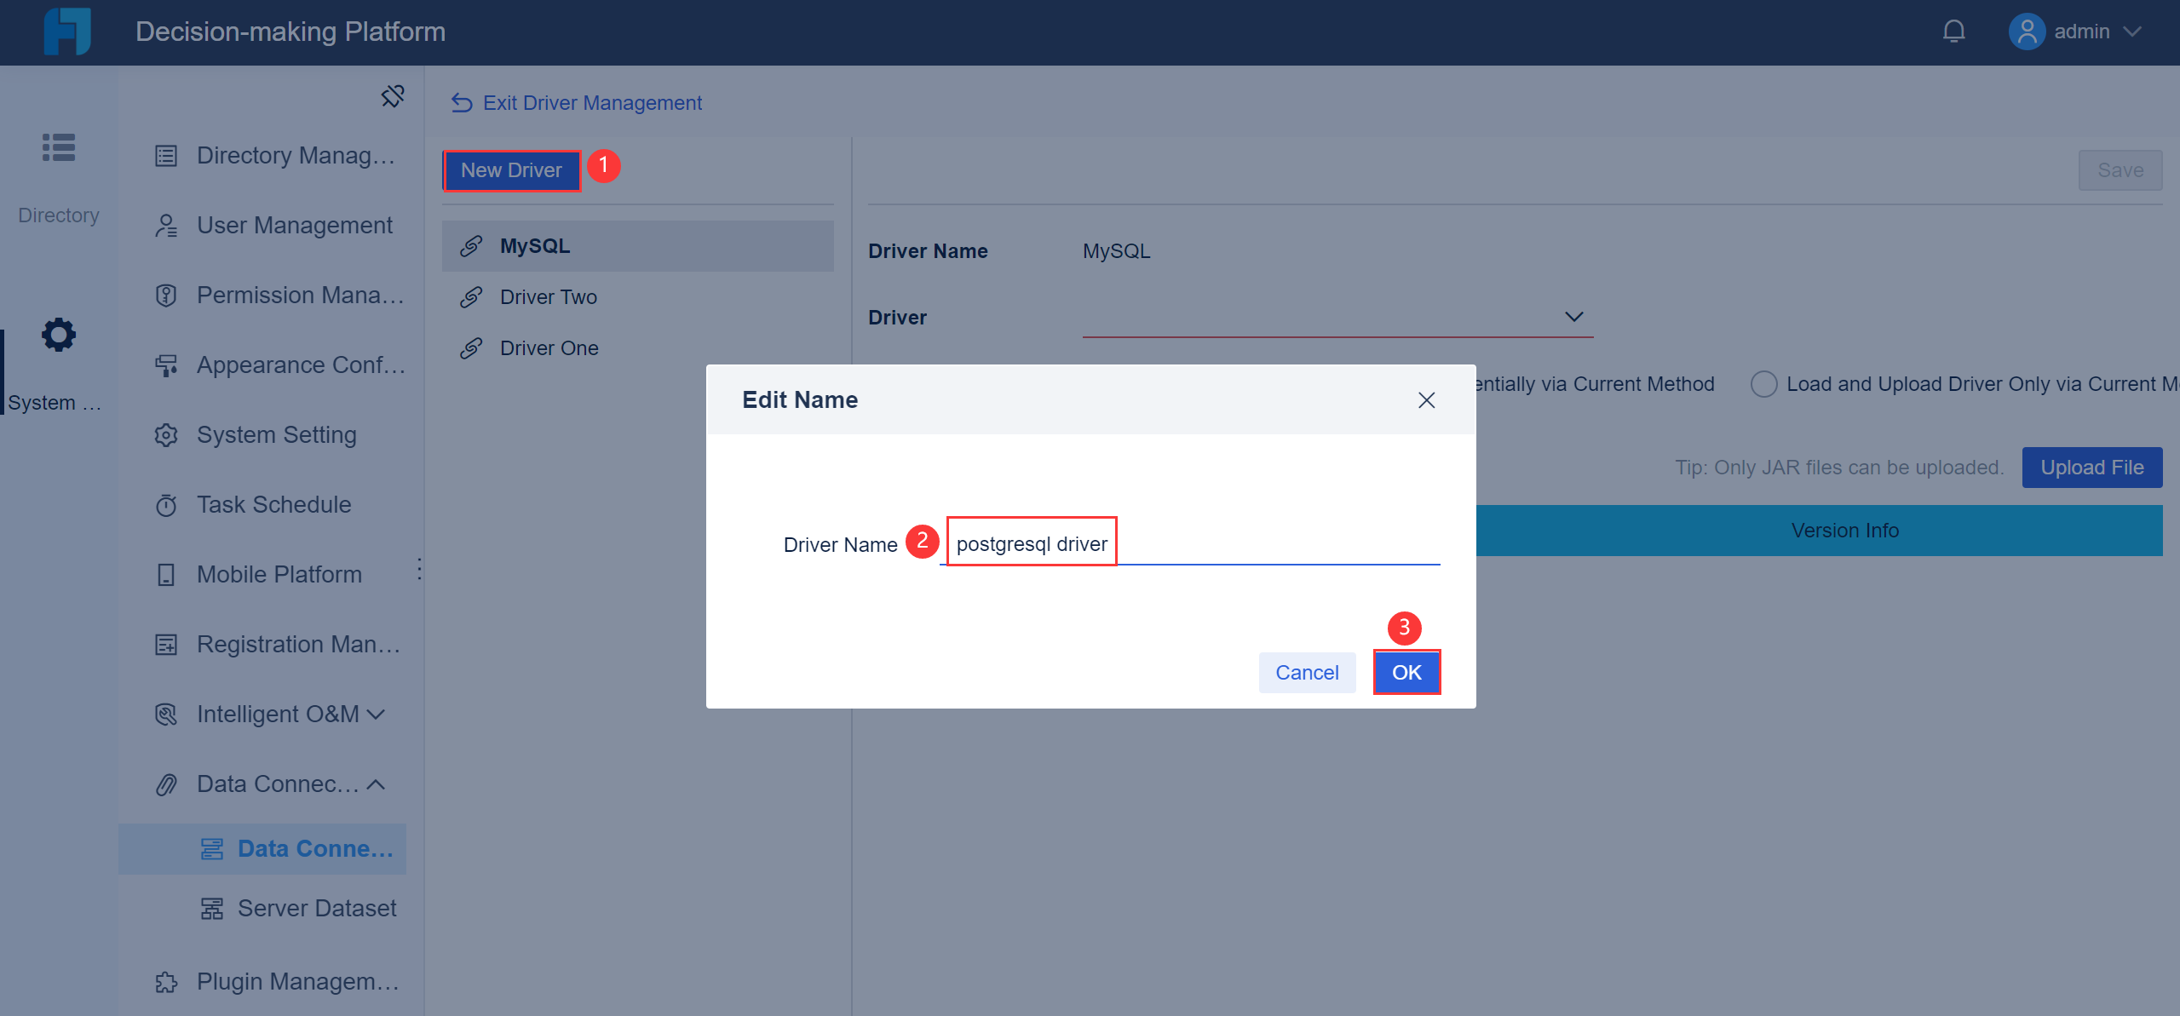Switch to the Version Info tab

tap(1844, 530)
